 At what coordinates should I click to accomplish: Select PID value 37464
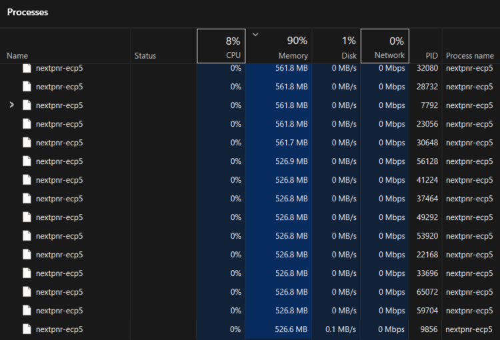click(427, 199)
